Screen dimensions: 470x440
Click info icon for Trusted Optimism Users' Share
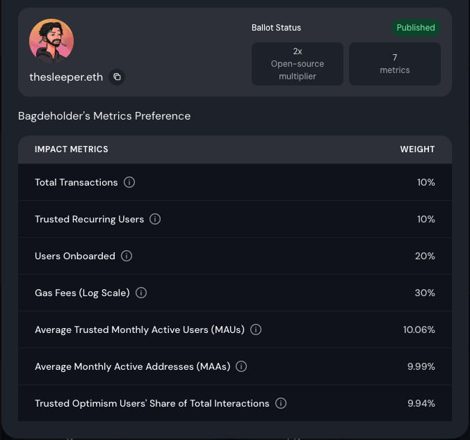(x=281, y=403)
